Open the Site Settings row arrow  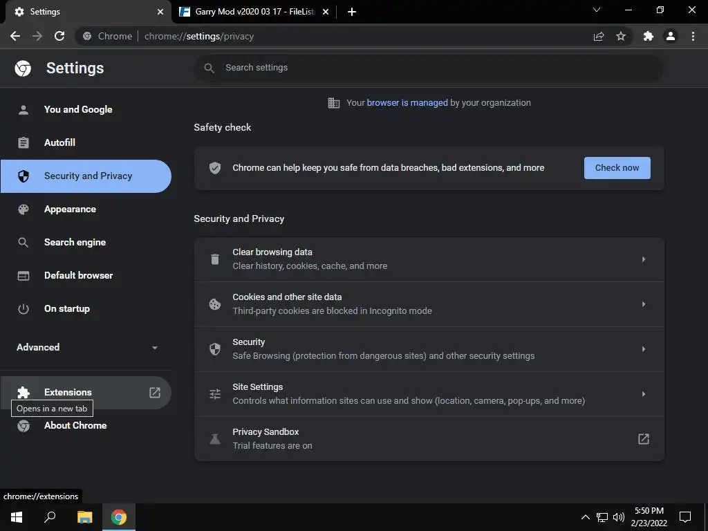644,394
